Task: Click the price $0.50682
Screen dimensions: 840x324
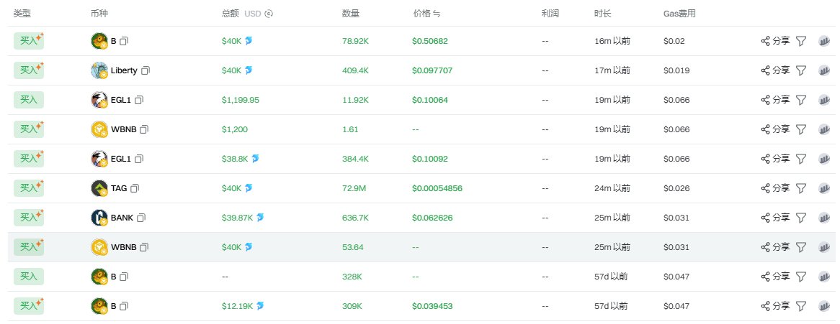Action: click(429, 41)
